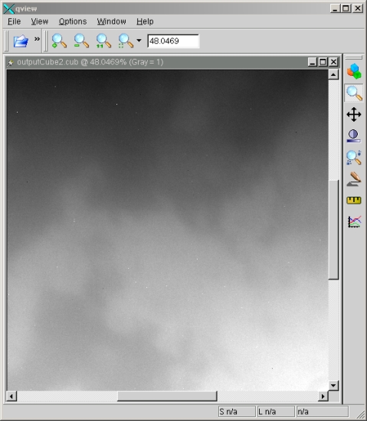Select the zoom 1:1 icon
This screenshot has height=421, width=367.
point(103,41)
